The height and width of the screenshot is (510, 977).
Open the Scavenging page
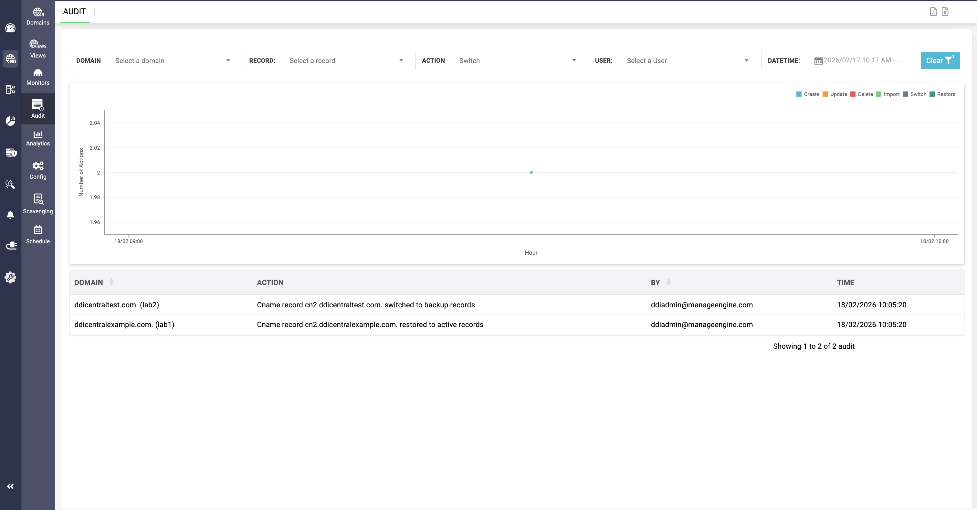[x=37, y=204]
